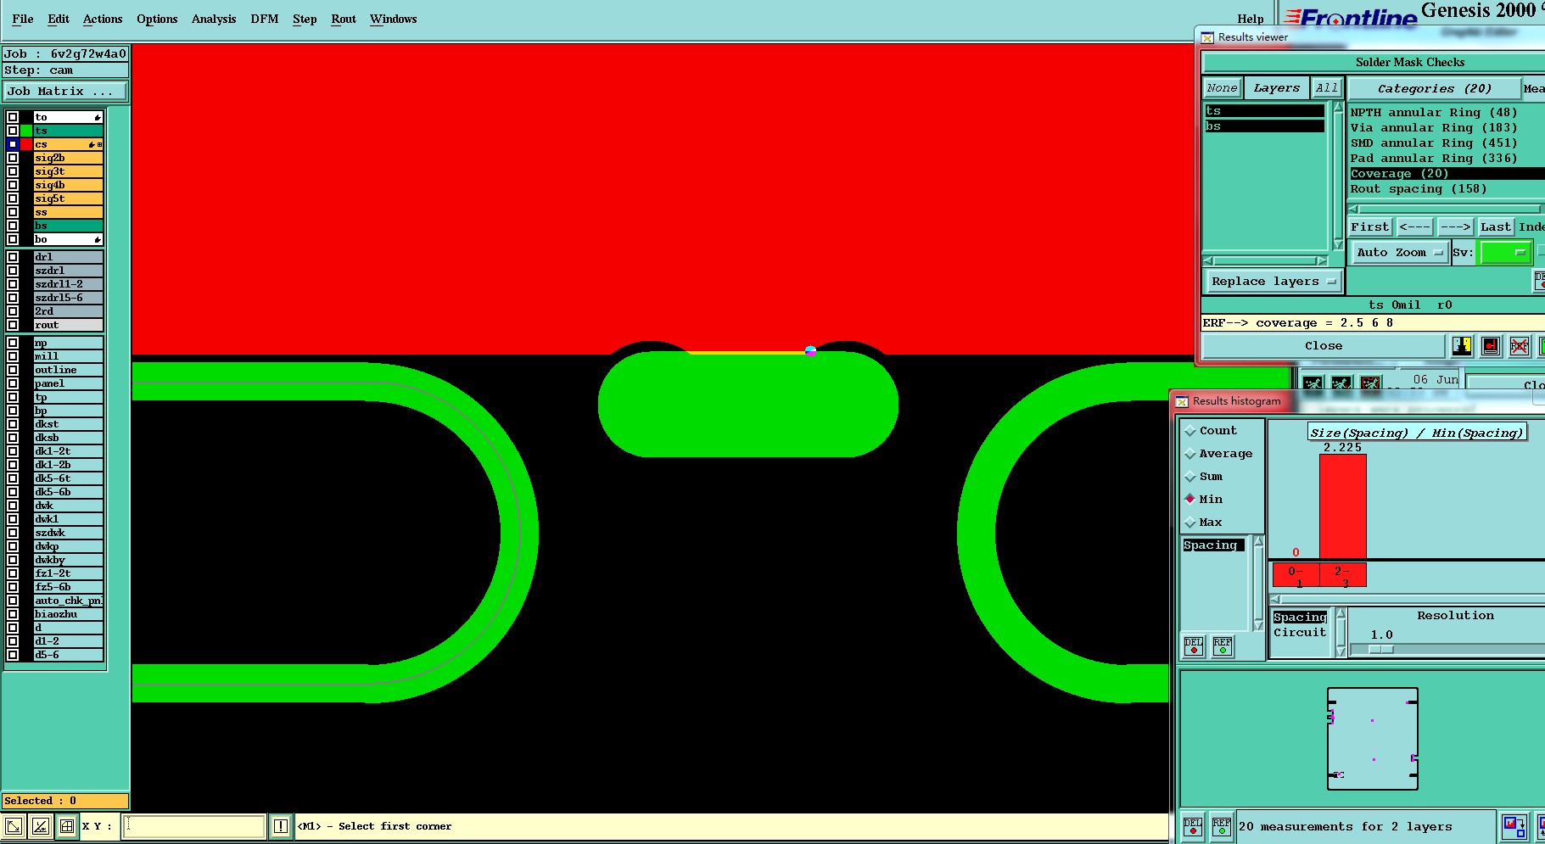Open the File menu
Viewport: 1545px width, 844px height.
(23, 19)
